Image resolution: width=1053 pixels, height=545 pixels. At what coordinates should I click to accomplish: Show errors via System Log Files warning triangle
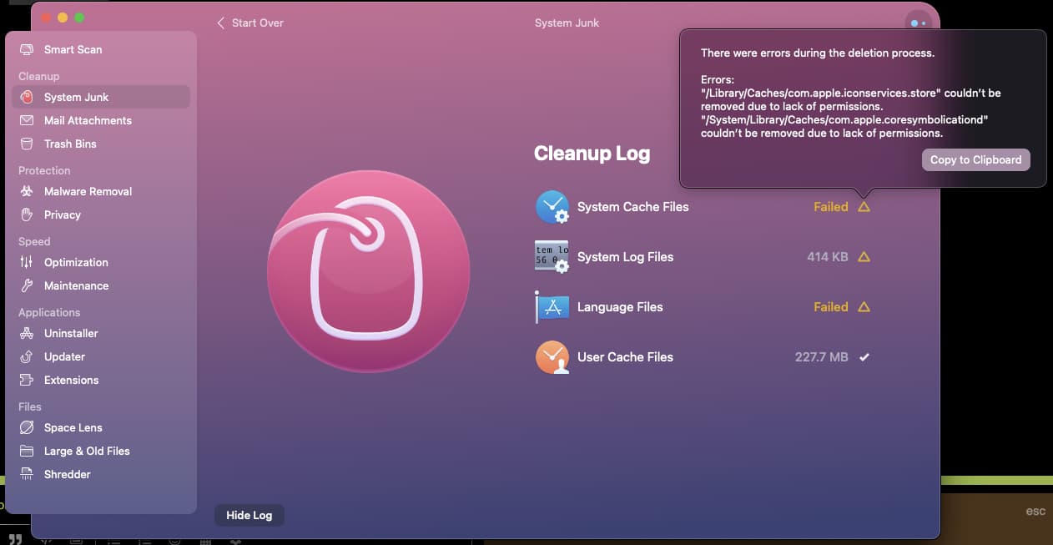864,257
